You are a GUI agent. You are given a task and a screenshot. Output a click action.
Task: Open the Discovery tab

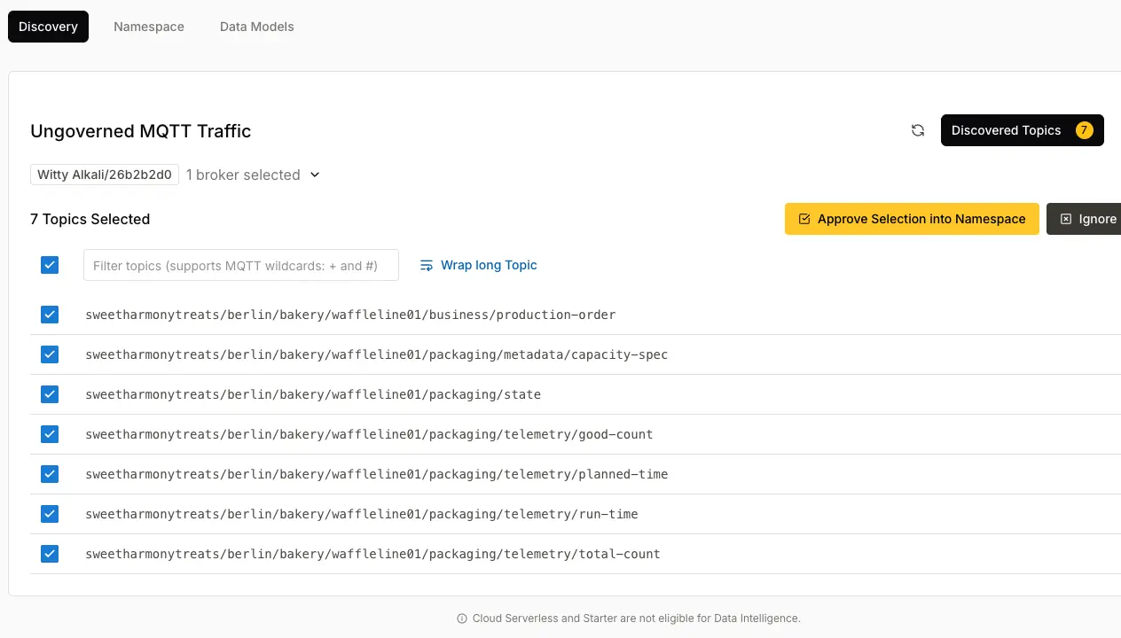48,27
